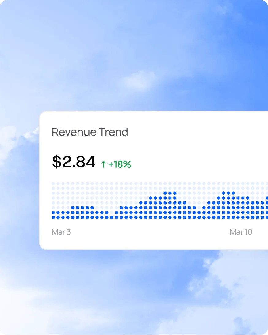Screen dimensions: 268x335
Task: Click a faded light-blue background dot
Action: coord(92,184)
